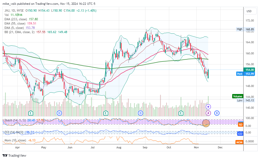This screenshot has width=260, height=160.
Task: Click the 172.00 price scale value
Action: [x=250, y=20]
